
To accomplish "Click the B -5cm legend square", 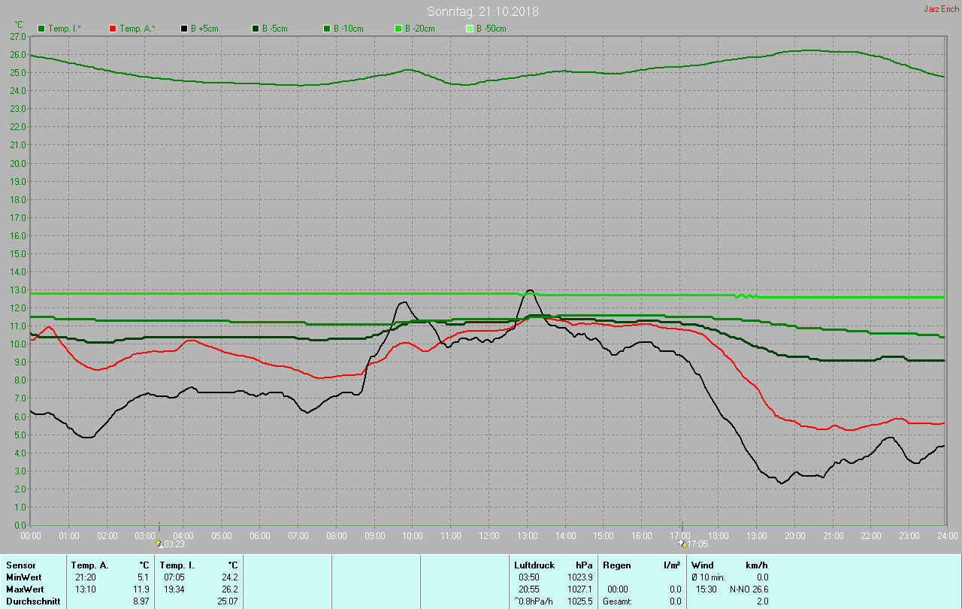I will pos(256,29).
